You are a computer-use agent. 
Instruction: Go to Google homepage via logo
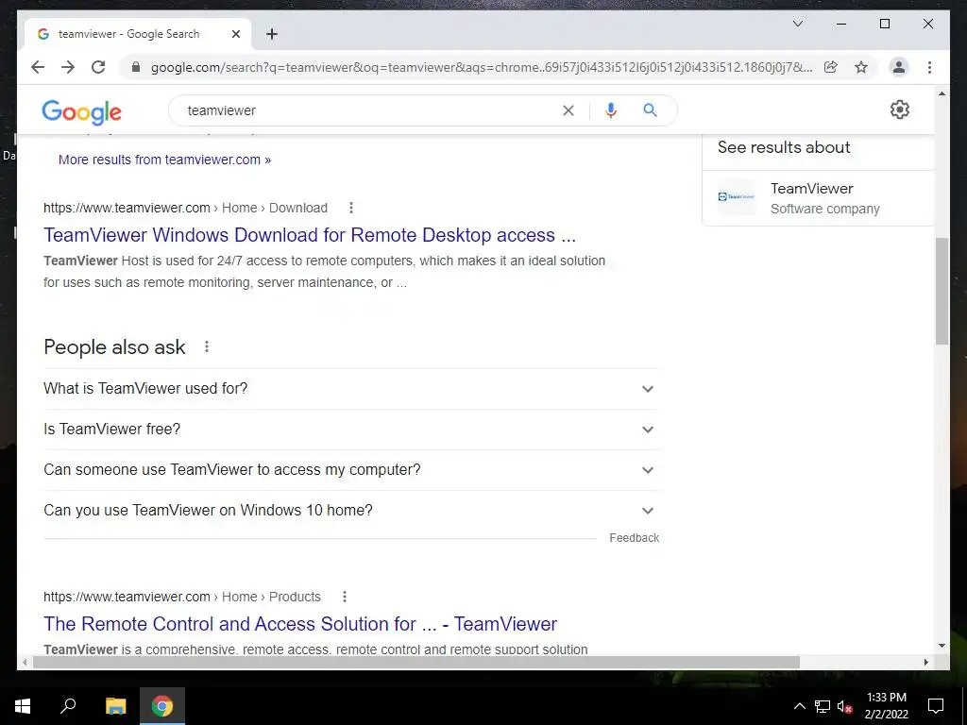click(x=81, y=111)
